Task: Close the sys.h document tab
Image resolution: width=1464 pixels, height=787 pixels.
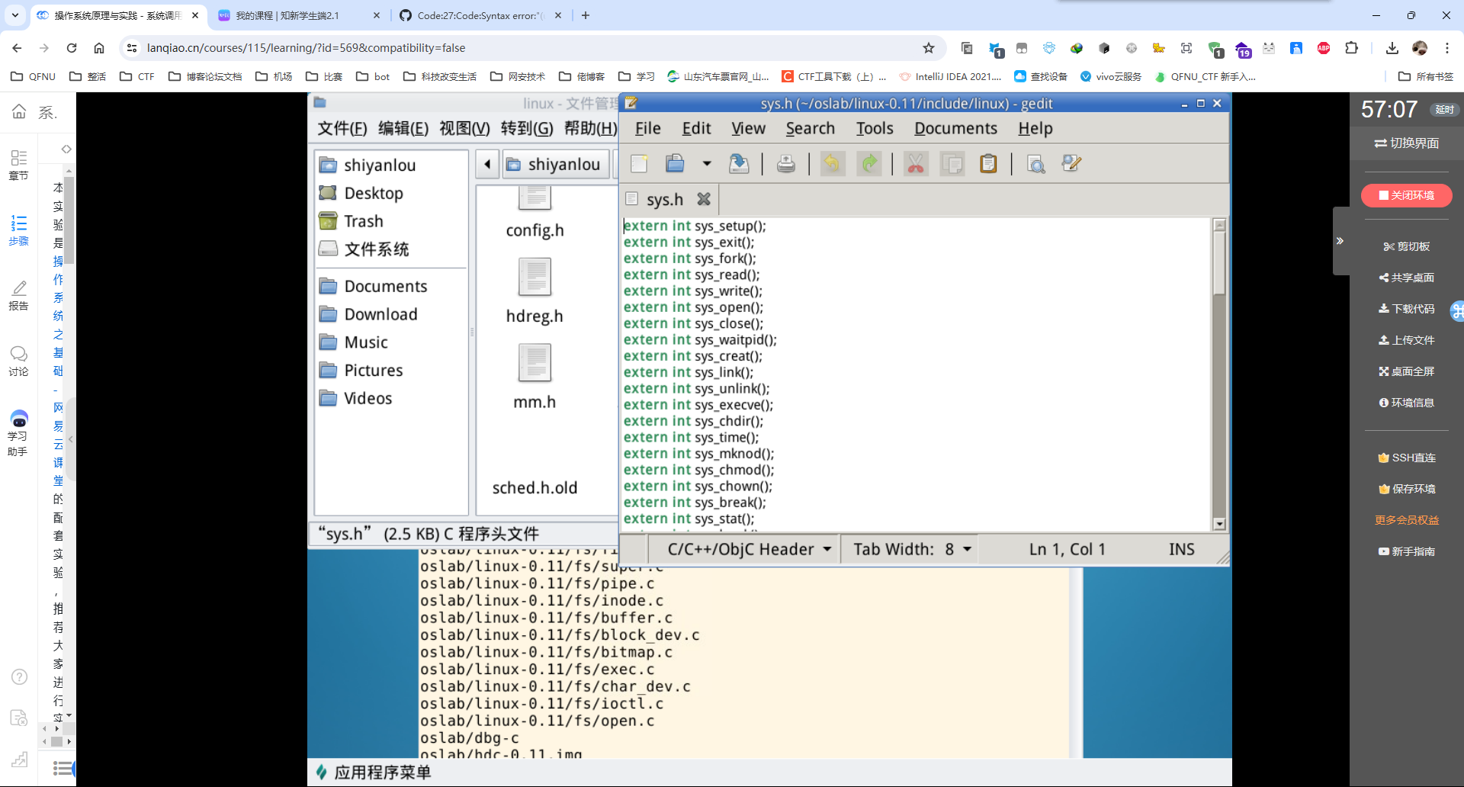Action: 704,199
